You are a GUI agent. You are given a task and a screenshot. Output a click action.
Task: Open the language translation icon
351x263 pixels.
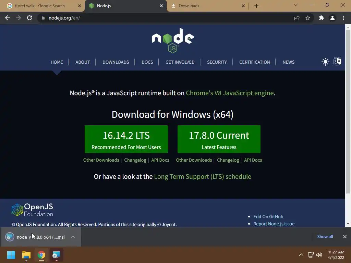[337, 61]
